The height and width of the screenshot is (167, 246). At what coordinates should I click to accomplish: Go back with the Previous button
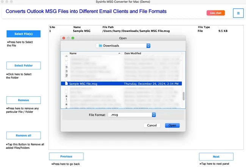pyautogui.click(x=66, y=156)
